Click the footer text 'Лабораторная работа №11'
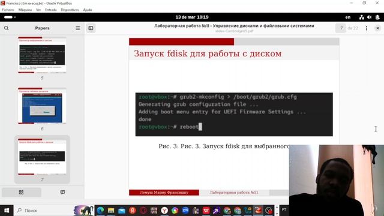Viewport: 384px width, 216px height. (x=234, y=193)
